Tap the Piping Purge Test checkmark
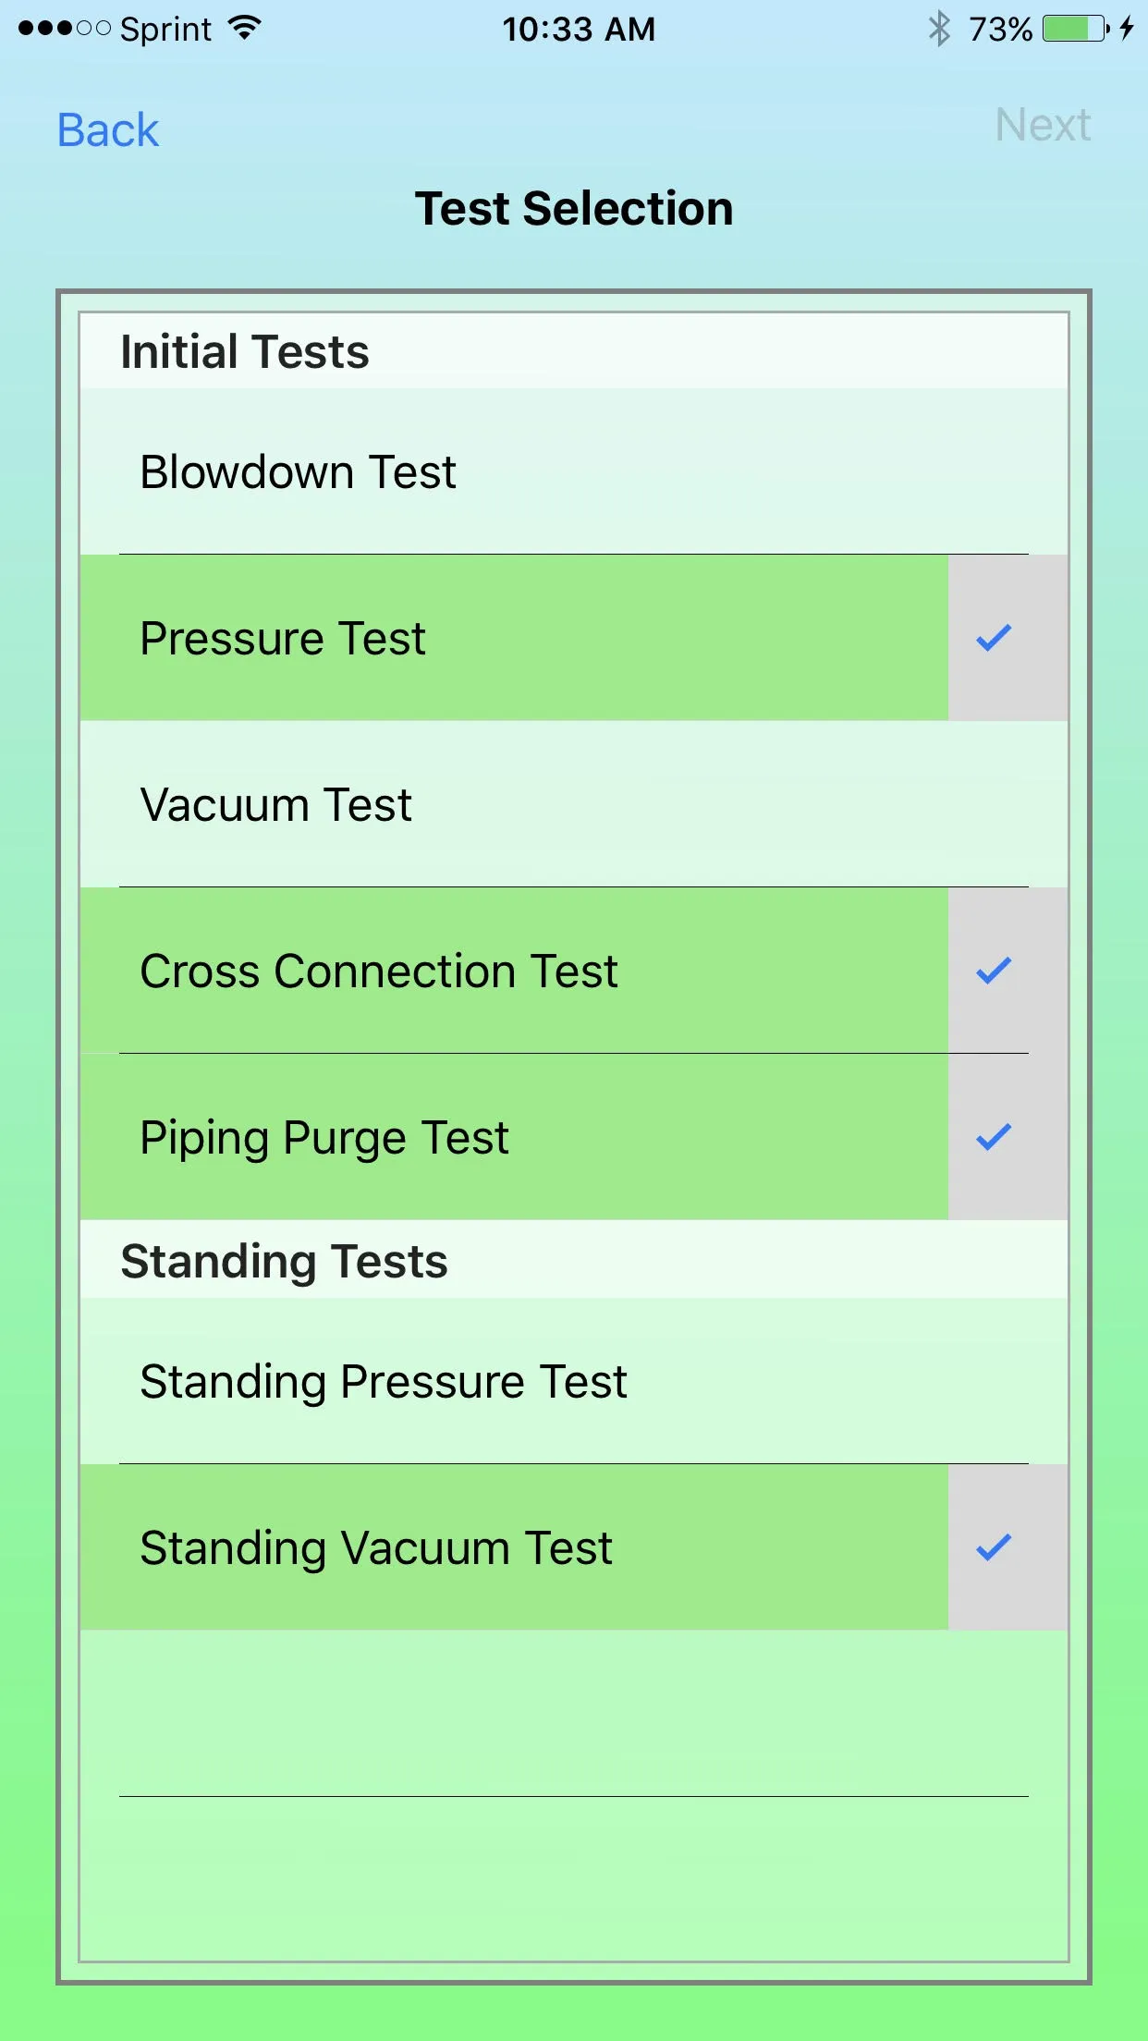Screen dimensions: 1148x2041 point(994,1137)
